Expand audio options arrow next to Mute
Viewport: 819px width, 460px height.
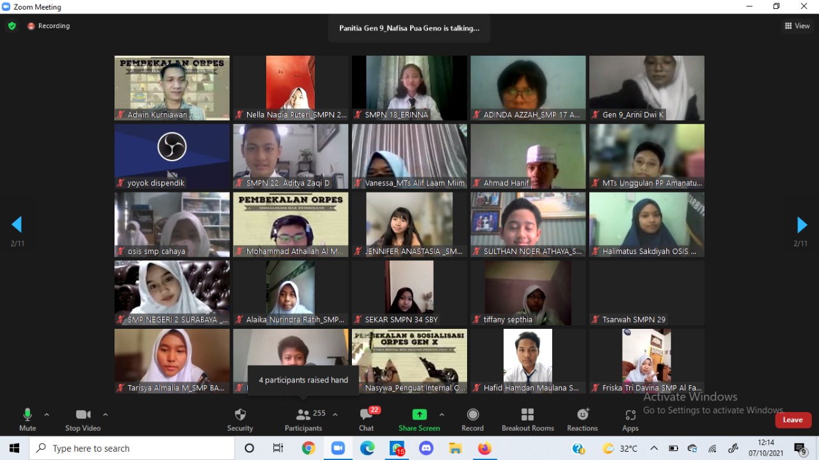[47, 415]
